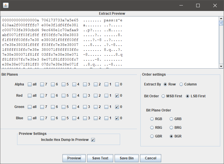Toggle the Green bit 6 checkbox
Viewport: 224px width, 164px height.
pos(53,107)
